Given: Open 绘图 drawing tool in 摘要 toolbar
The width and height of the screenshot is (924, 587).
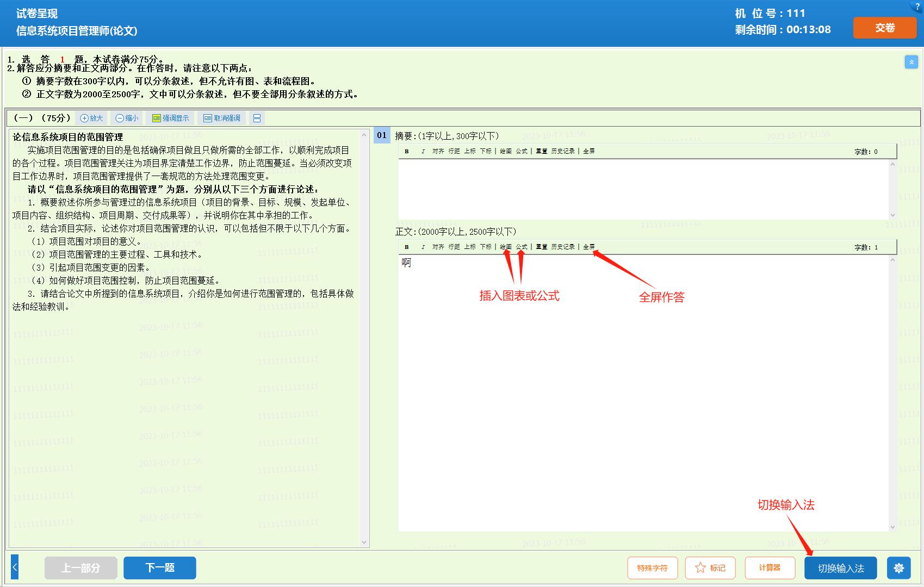Looking at the screenshot, I should pos(506,151).
